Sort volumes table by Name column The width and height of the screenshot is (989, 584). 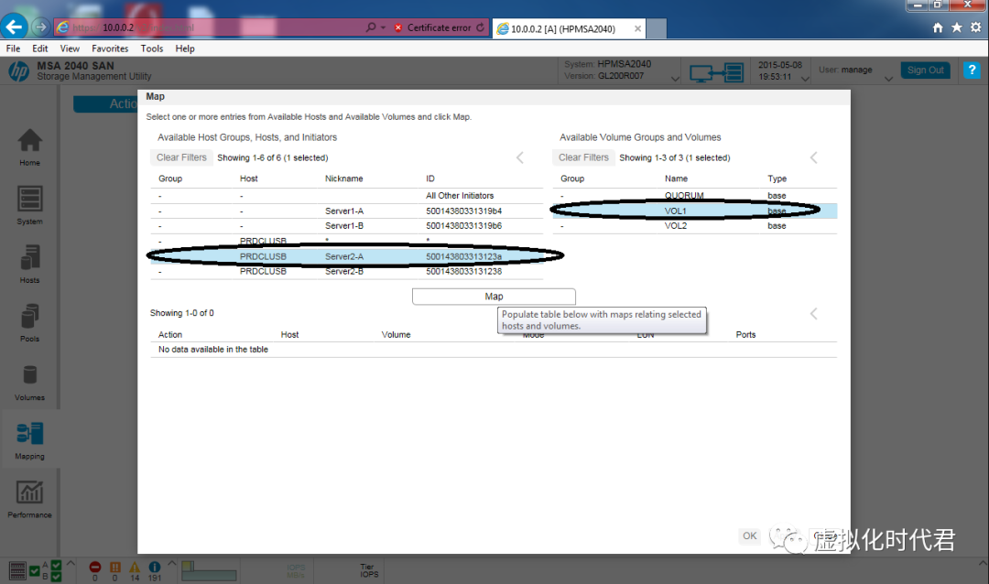coord(676,178)
